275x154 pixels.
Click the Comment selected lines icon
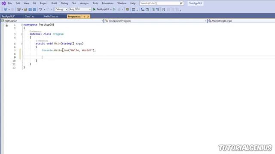coord(153,9)
